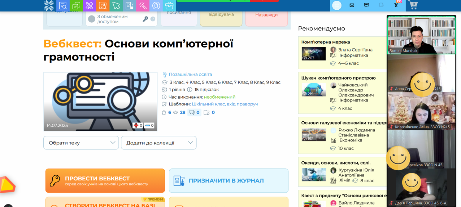Open the shopping cart icon
The image size is (461, 207).
(x=413, y=5)
